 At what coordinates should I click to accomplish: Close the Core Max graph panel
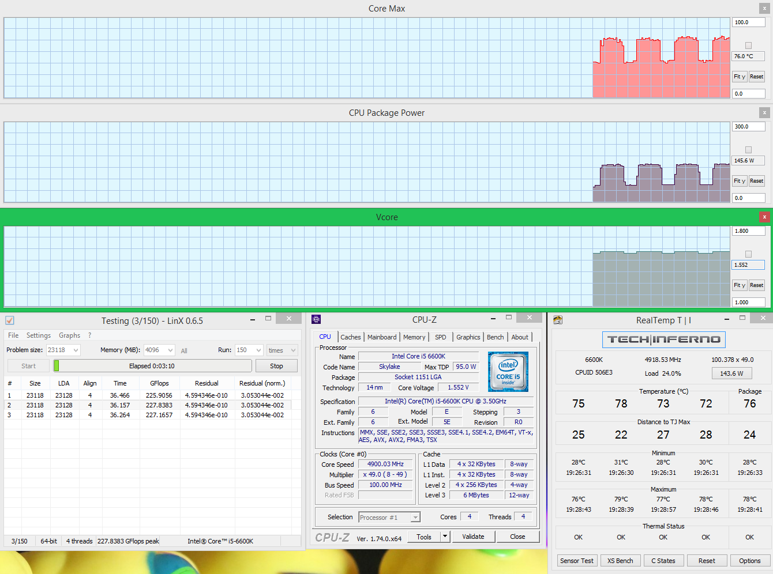click(x=764, y=9)
